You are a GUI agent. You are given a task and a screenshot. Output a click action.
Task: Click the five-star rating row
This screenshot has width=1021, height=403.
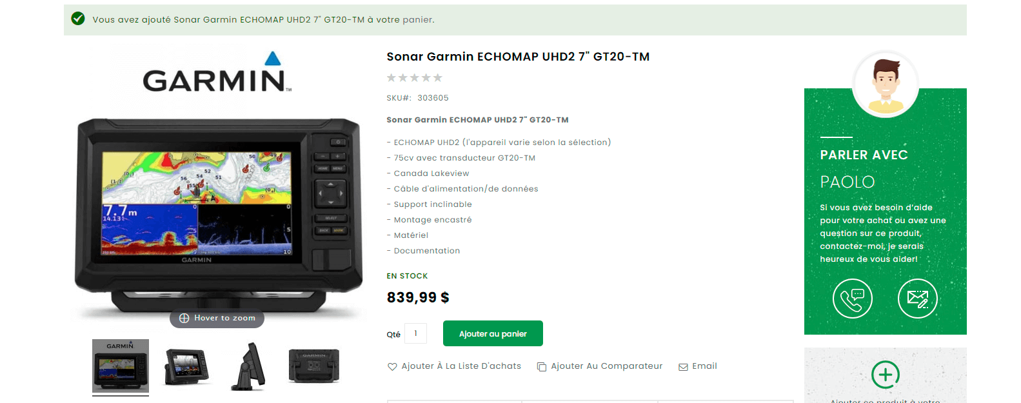click(x=414, y=78)
